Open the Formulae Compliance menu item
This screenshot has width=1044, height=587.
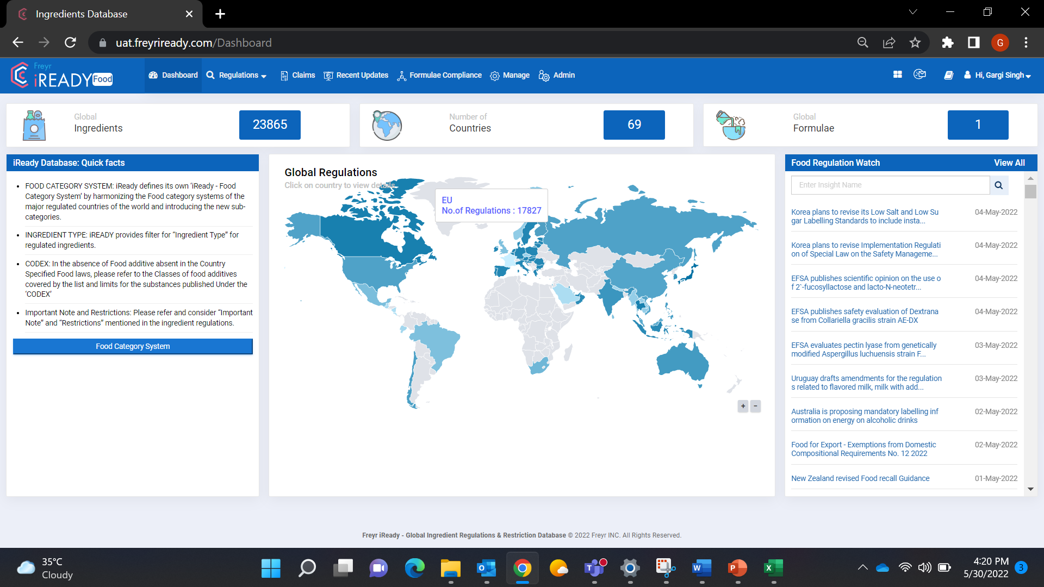click(439, 75)
